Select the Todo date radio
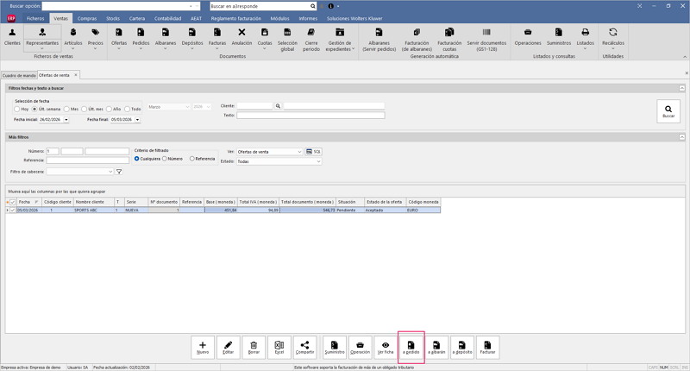This screenshot has width=690, height=371. point(127,110)
